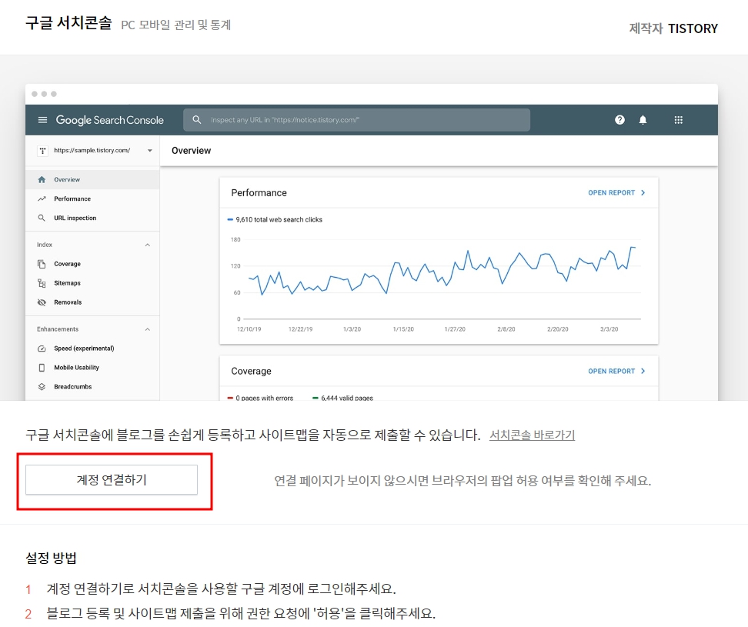Open the Breadcrumbs sidebar item
This screenshot has height=627, width=748.
click(92, 387)
